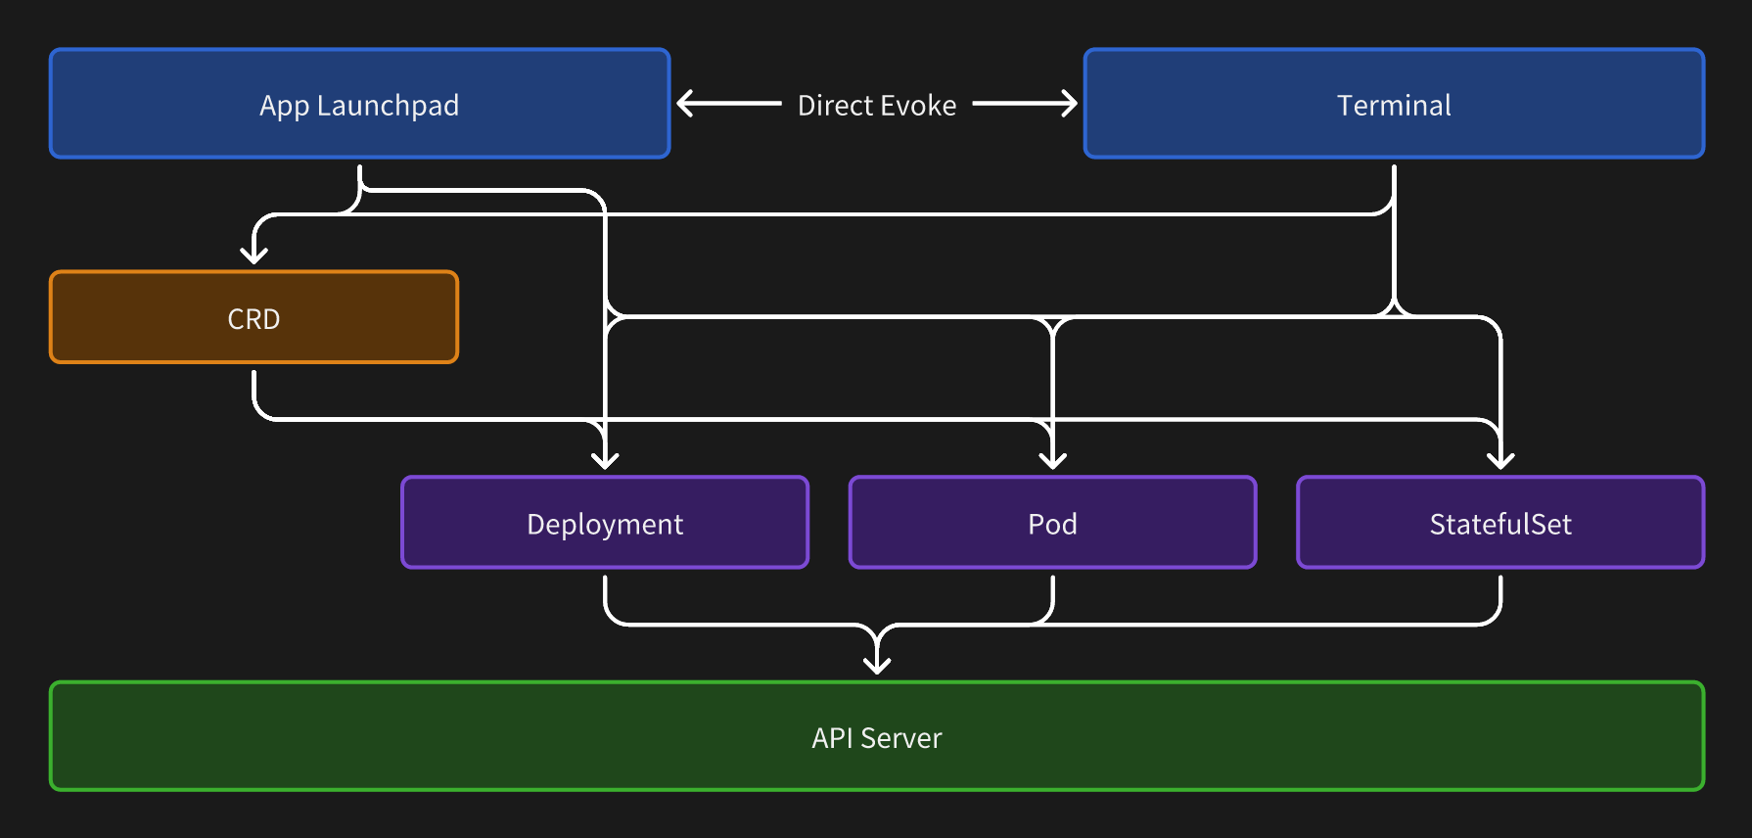The height and width of the screenshot is (838, 1752).
Task: Select the arrowhead entering the StatefulSet box
Action: [x=1500, y=461]
